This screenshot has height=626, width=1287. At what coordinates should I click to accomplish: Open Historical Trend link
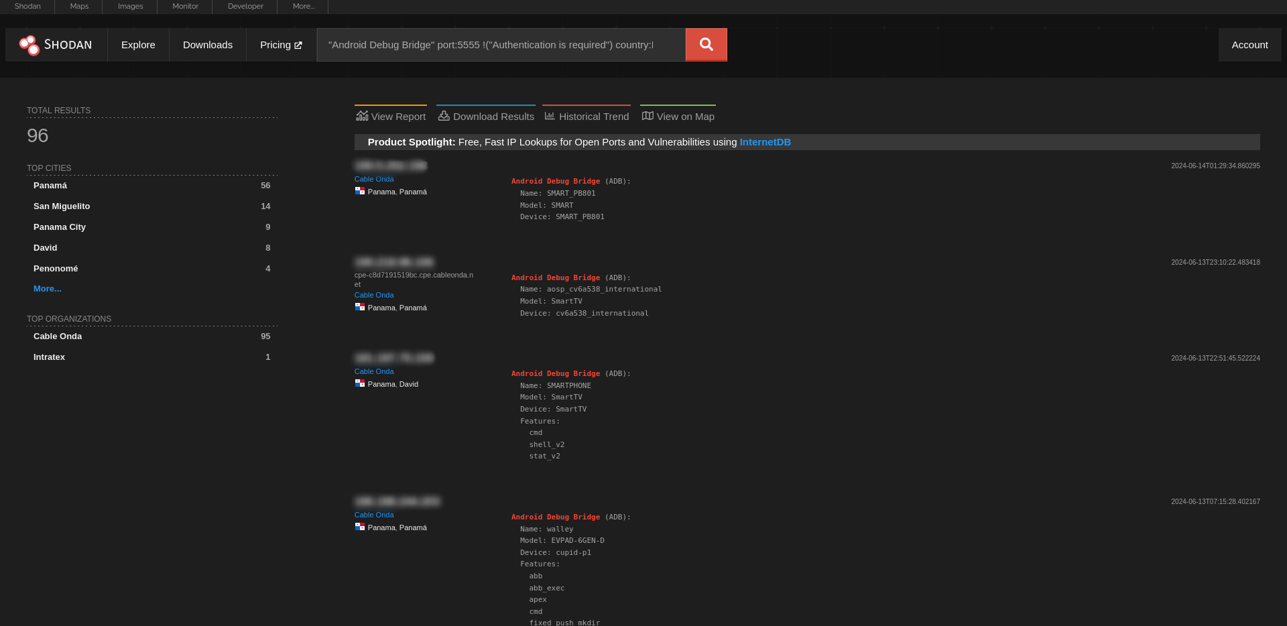tap(587, 116)
